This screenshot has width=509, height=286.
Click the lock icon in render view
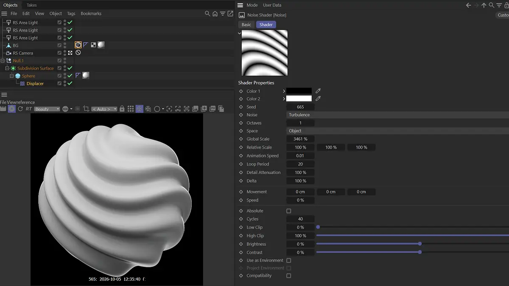pyautogui.click(x=122, y=109)
